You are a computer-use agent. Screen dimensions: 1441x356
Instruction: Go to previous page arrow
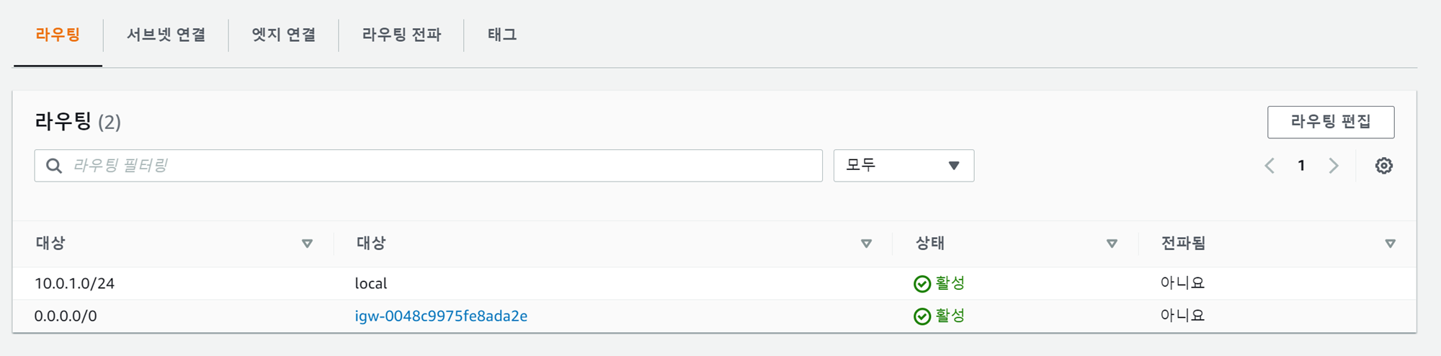point(1270,166)
